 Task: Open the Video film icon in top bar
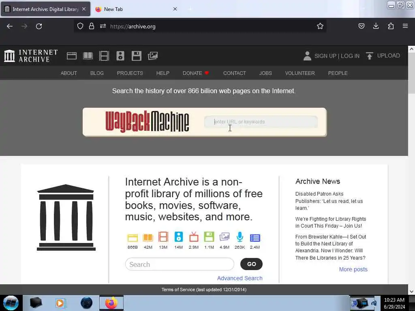pyautogui.click(x=104, y=56)
